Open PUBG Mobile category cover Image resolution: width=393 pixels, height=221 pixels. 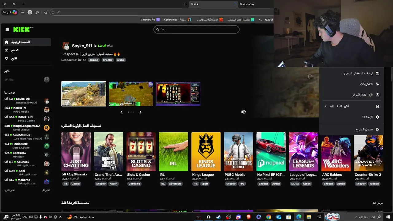[x=239, y=152]
